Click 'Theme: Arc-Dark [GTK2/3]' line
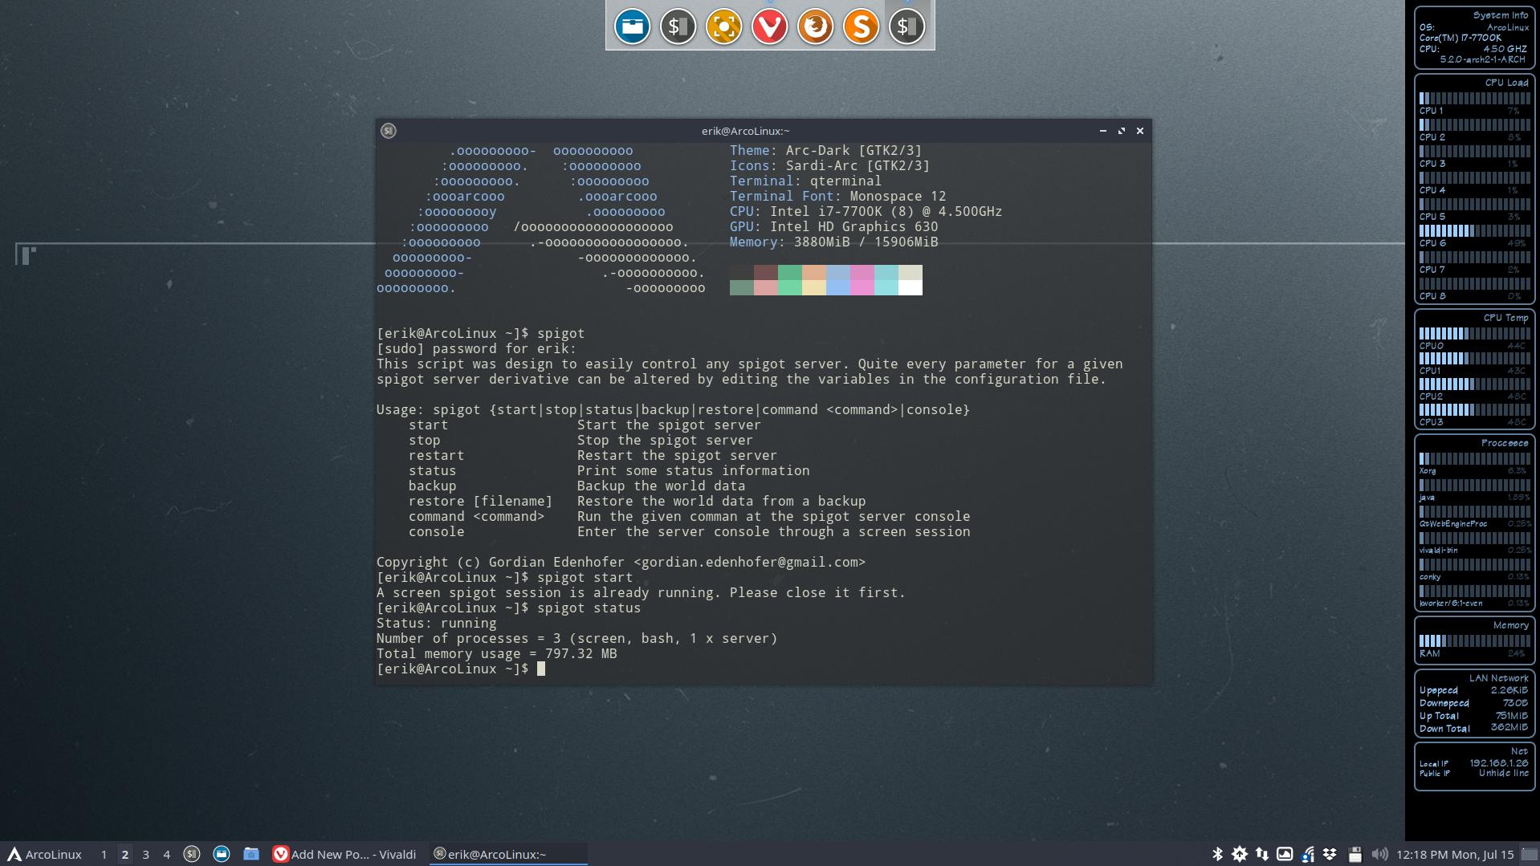The height and width of the screenshot is (866, 1540). 825,150
